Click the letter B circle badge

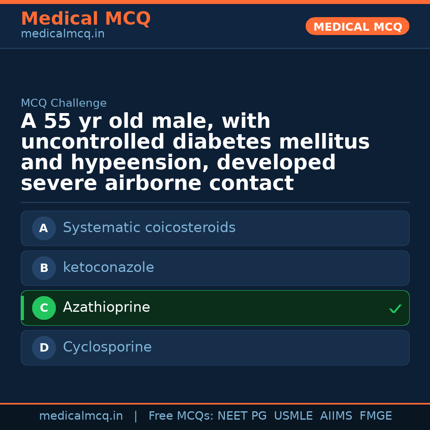tap(44, 268)
